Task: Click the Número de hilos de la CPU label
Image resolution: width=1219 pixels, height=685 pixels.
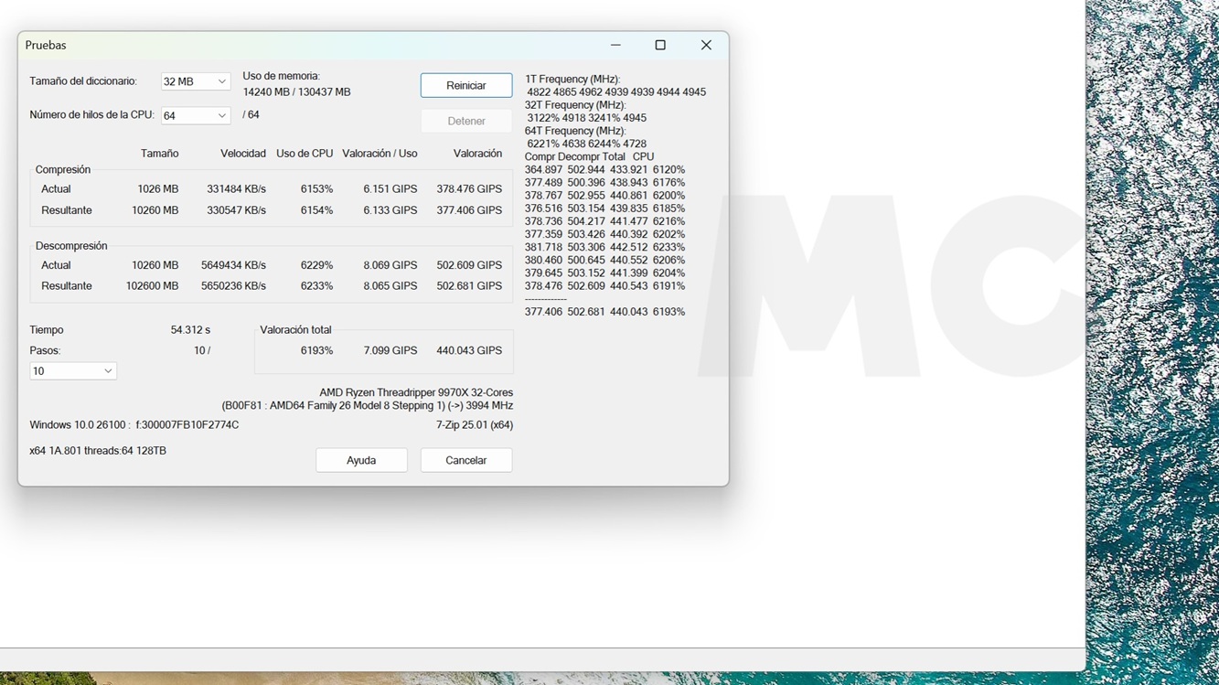Action: [x=91, y=115]
